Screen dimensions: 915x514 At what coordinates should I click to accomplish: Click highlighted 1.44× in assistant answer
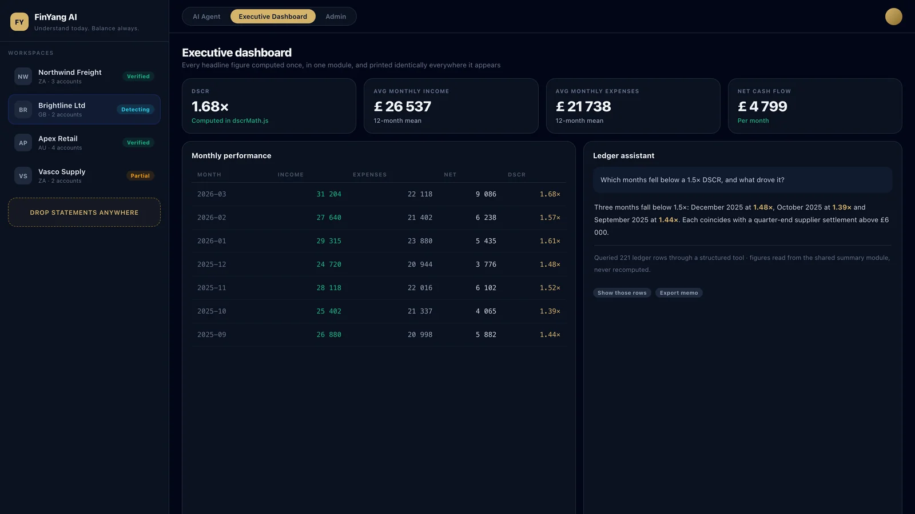coord(669,220)
